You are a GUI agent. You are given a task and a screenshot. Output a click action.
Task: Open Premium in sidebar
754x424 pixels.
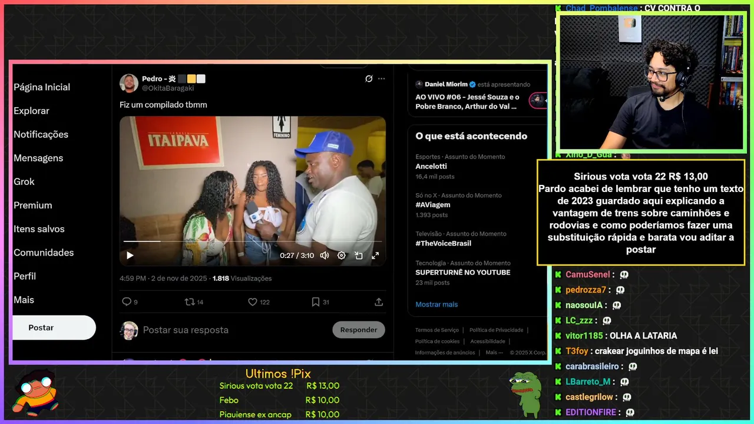tap(33, 205)
